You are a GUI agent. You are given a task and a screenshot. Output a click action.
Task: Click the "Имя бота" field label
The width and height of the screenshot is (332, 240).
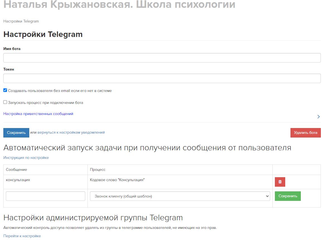click(12, 49)
